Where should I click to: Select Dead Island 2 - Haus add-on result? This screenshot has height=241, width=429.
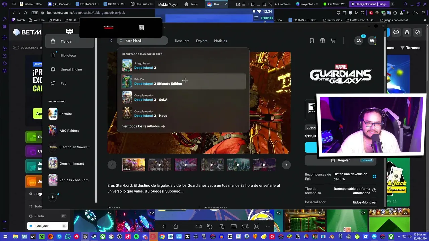coord(183,114)
